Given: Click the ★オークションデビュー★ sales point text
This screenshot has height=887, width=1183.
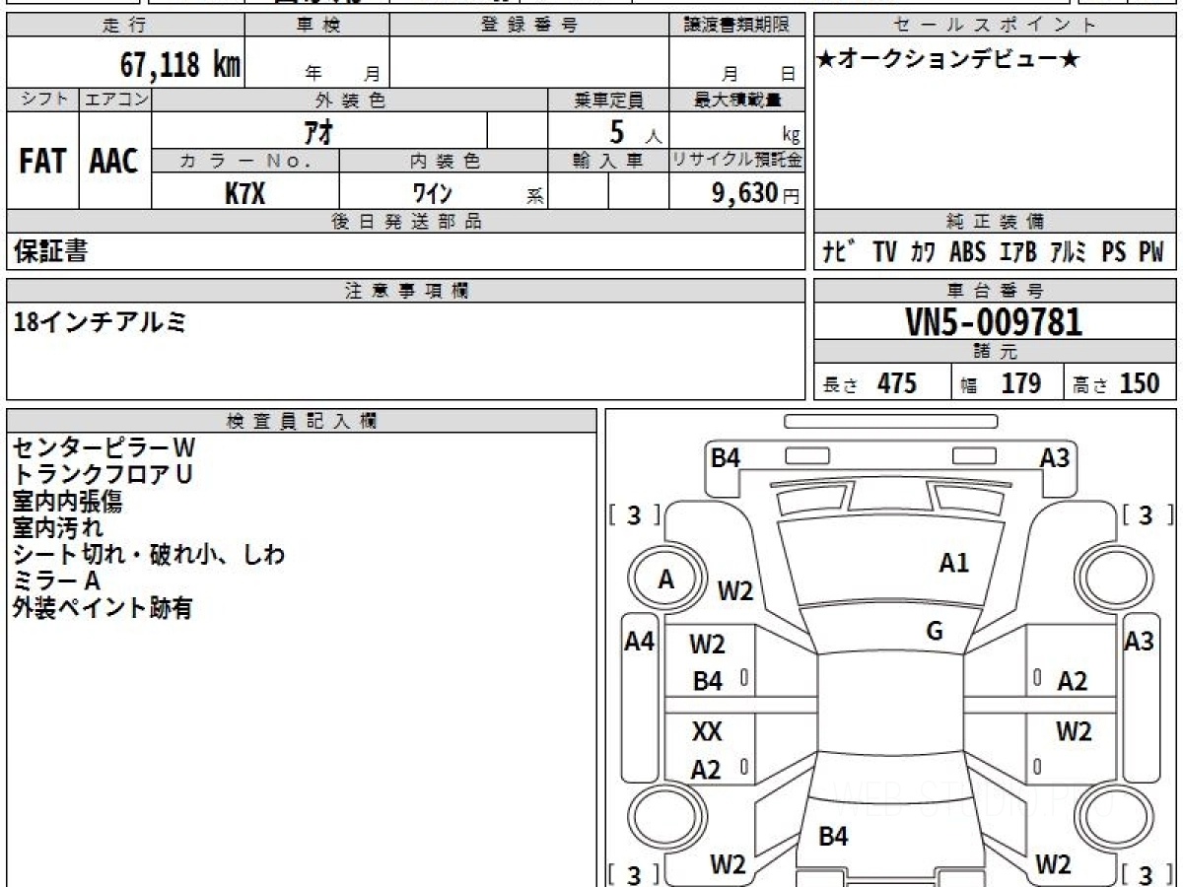Looking at the screenshot, I should [949, 60].
